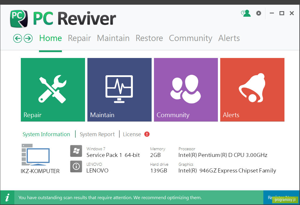300x205 pixels.
Task: Switch to the Maintain tab
Action: [x=113, y=38]
